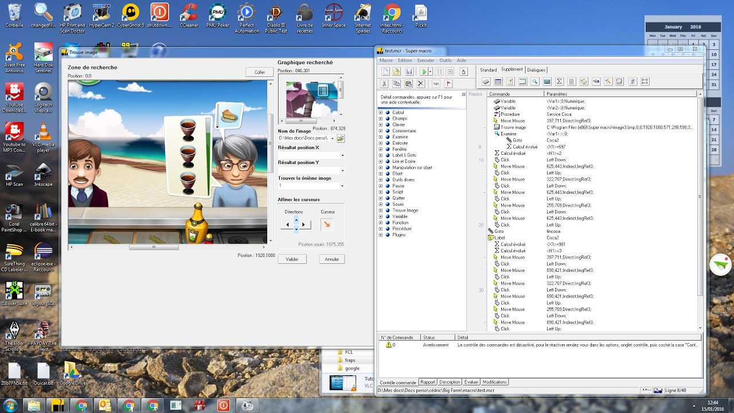This screenshot has width=734, height=413.
Task: Click the pause execution icon in Super macro
Action: click(x=439, y=72)
